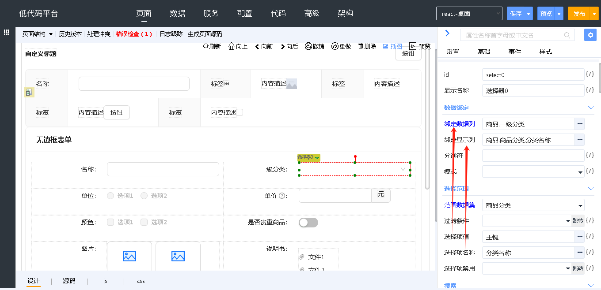Image resolution: width=601 pixels, height=290 pixels.
Task: Click the 刷新 refresh toolbar icon
Action: pos(205,46)
